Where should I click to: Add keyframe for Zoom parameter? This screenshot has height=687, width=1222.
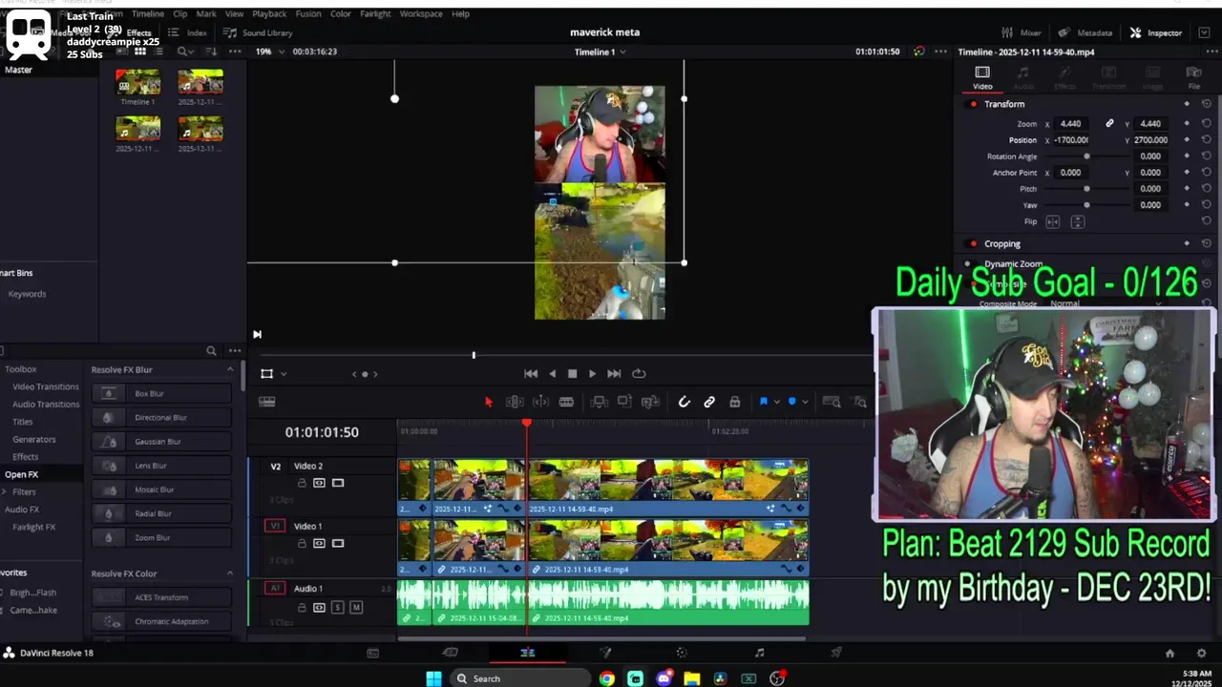(1187, 123)
